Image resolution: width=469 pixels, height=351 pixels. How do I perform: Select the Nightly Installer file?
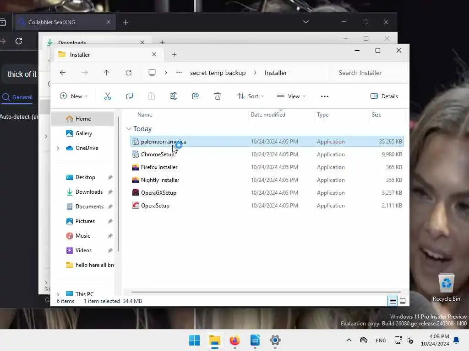coord(267,180)
